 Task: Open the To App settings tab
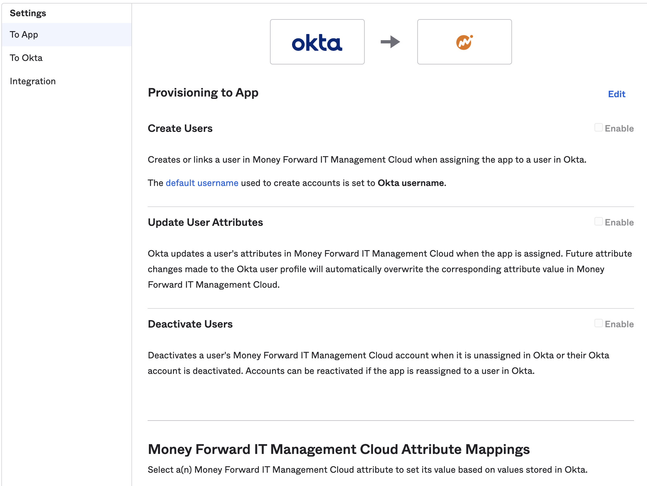[67, 35]
